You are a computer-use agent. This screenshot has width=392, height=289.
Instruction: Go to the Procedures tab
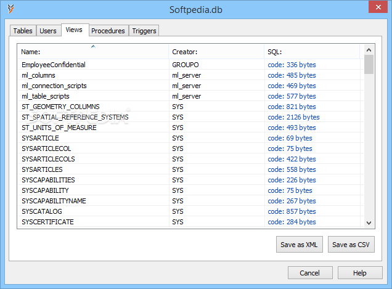coord(108,31)
